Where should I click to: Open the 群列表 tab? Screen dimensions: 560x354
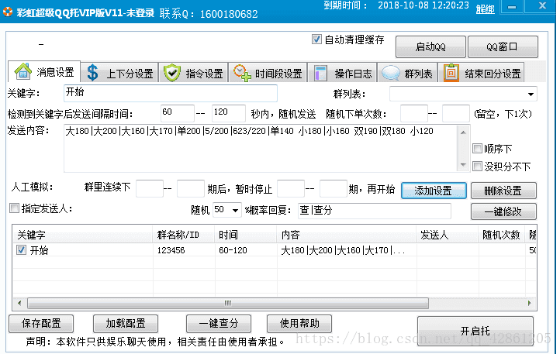[407, 73]
